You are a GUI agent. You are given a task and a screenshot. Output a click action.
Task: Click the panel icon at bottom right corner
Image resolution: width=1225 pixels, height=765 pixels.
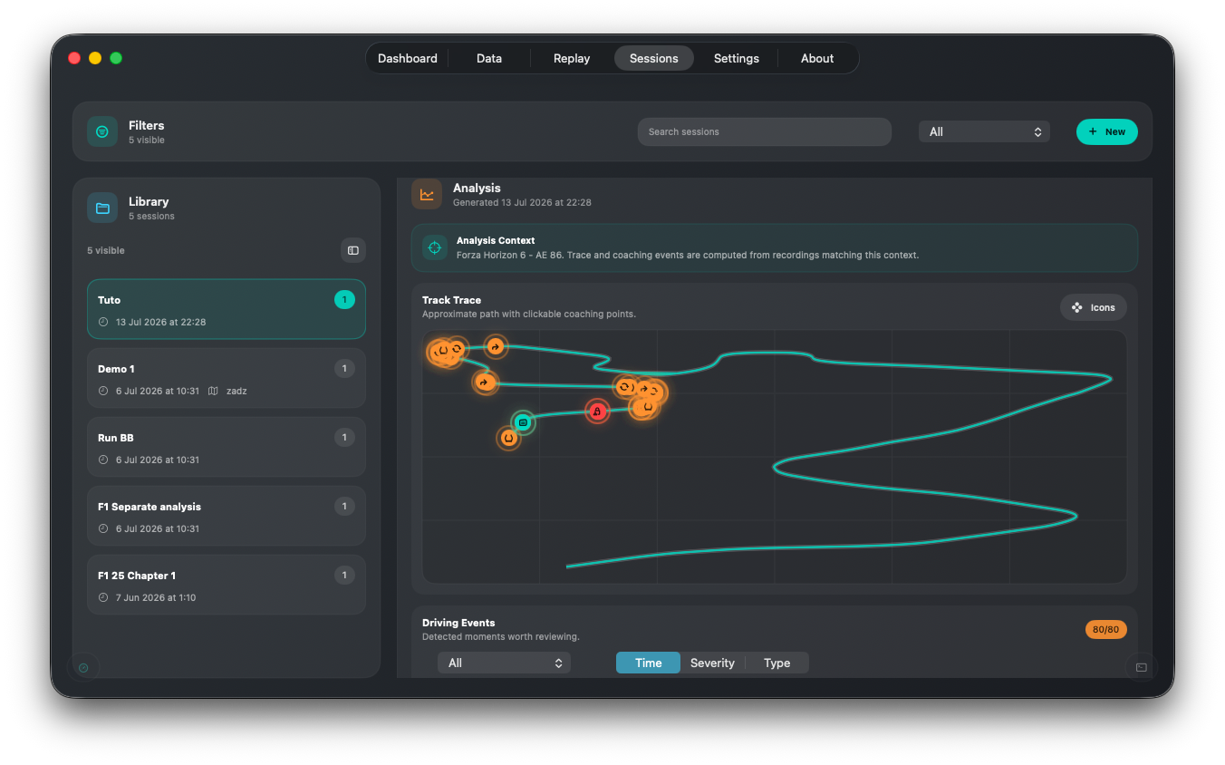coord(1142,668)
